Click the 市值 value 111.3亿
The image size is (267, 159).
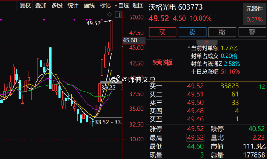pyautogui.click(x=254, y=146)
